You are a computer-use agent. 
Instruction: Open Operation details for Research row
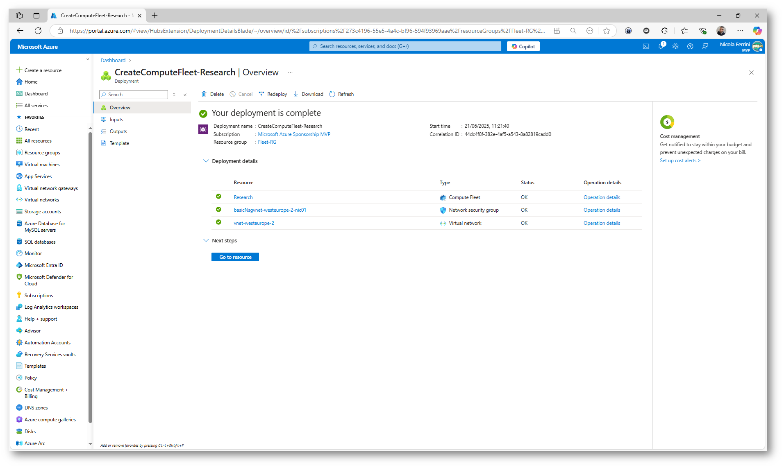pyautogui.click(x=602, y=197)
